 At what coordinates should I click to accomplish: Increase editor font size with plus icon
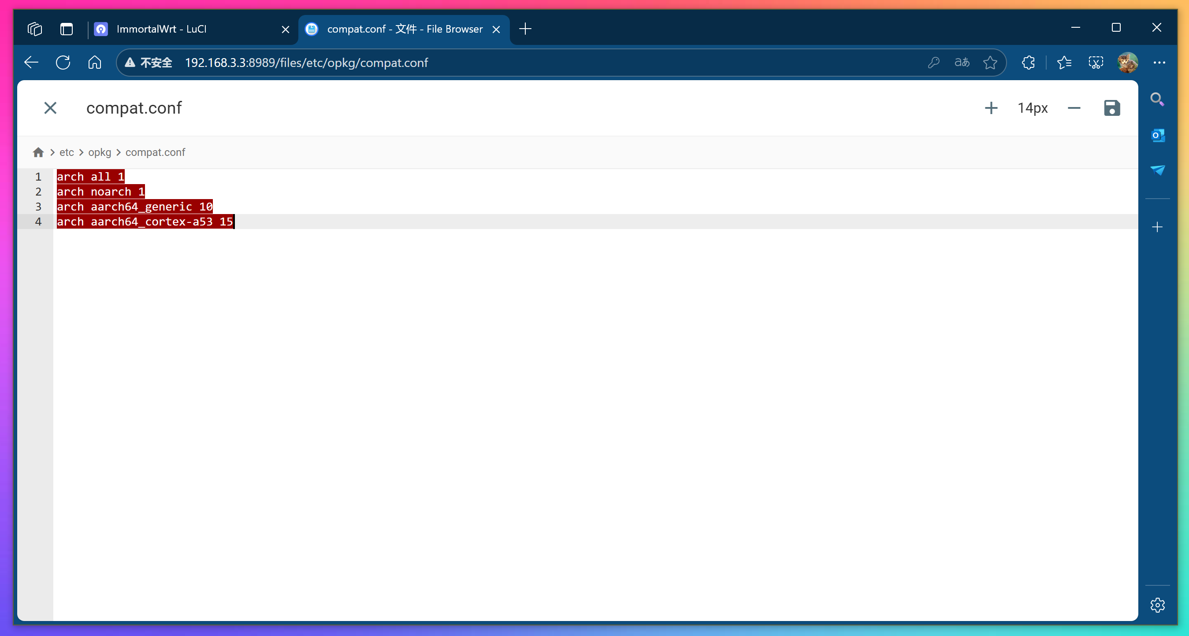[991, 108]
